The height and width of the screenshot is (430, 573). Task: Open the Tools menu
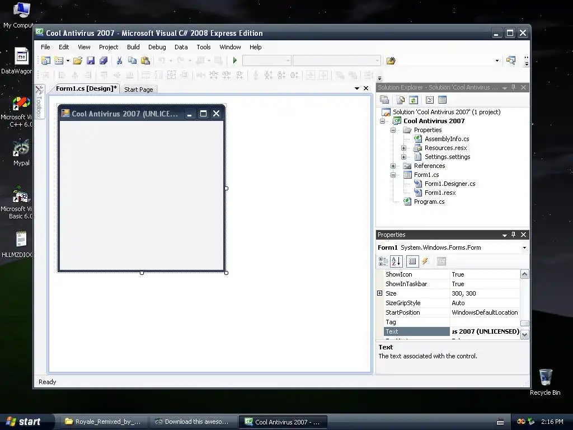pos(204,47)
